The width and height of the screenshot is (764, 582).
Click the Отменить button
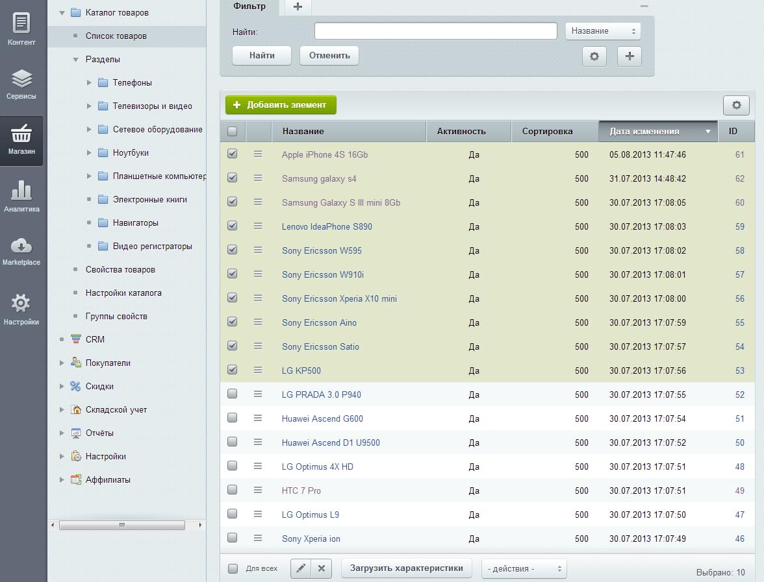pos(329,56)
